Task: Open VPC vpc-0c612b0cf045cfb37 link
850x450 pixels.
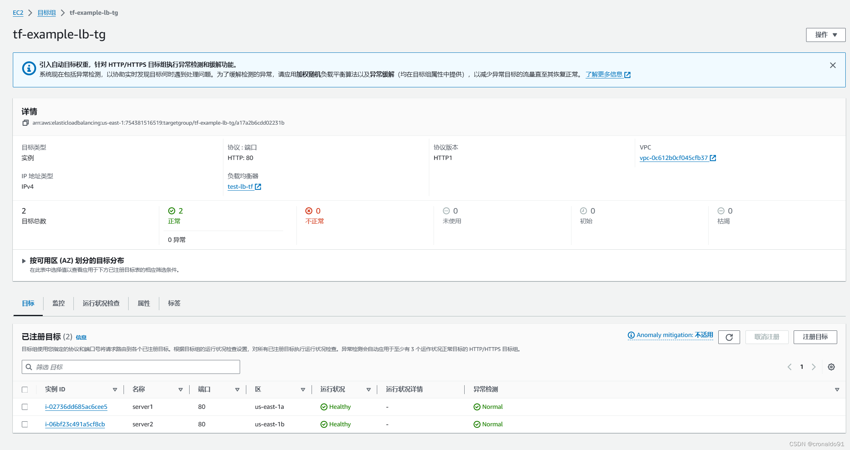Action: click(x=674, y=158)
